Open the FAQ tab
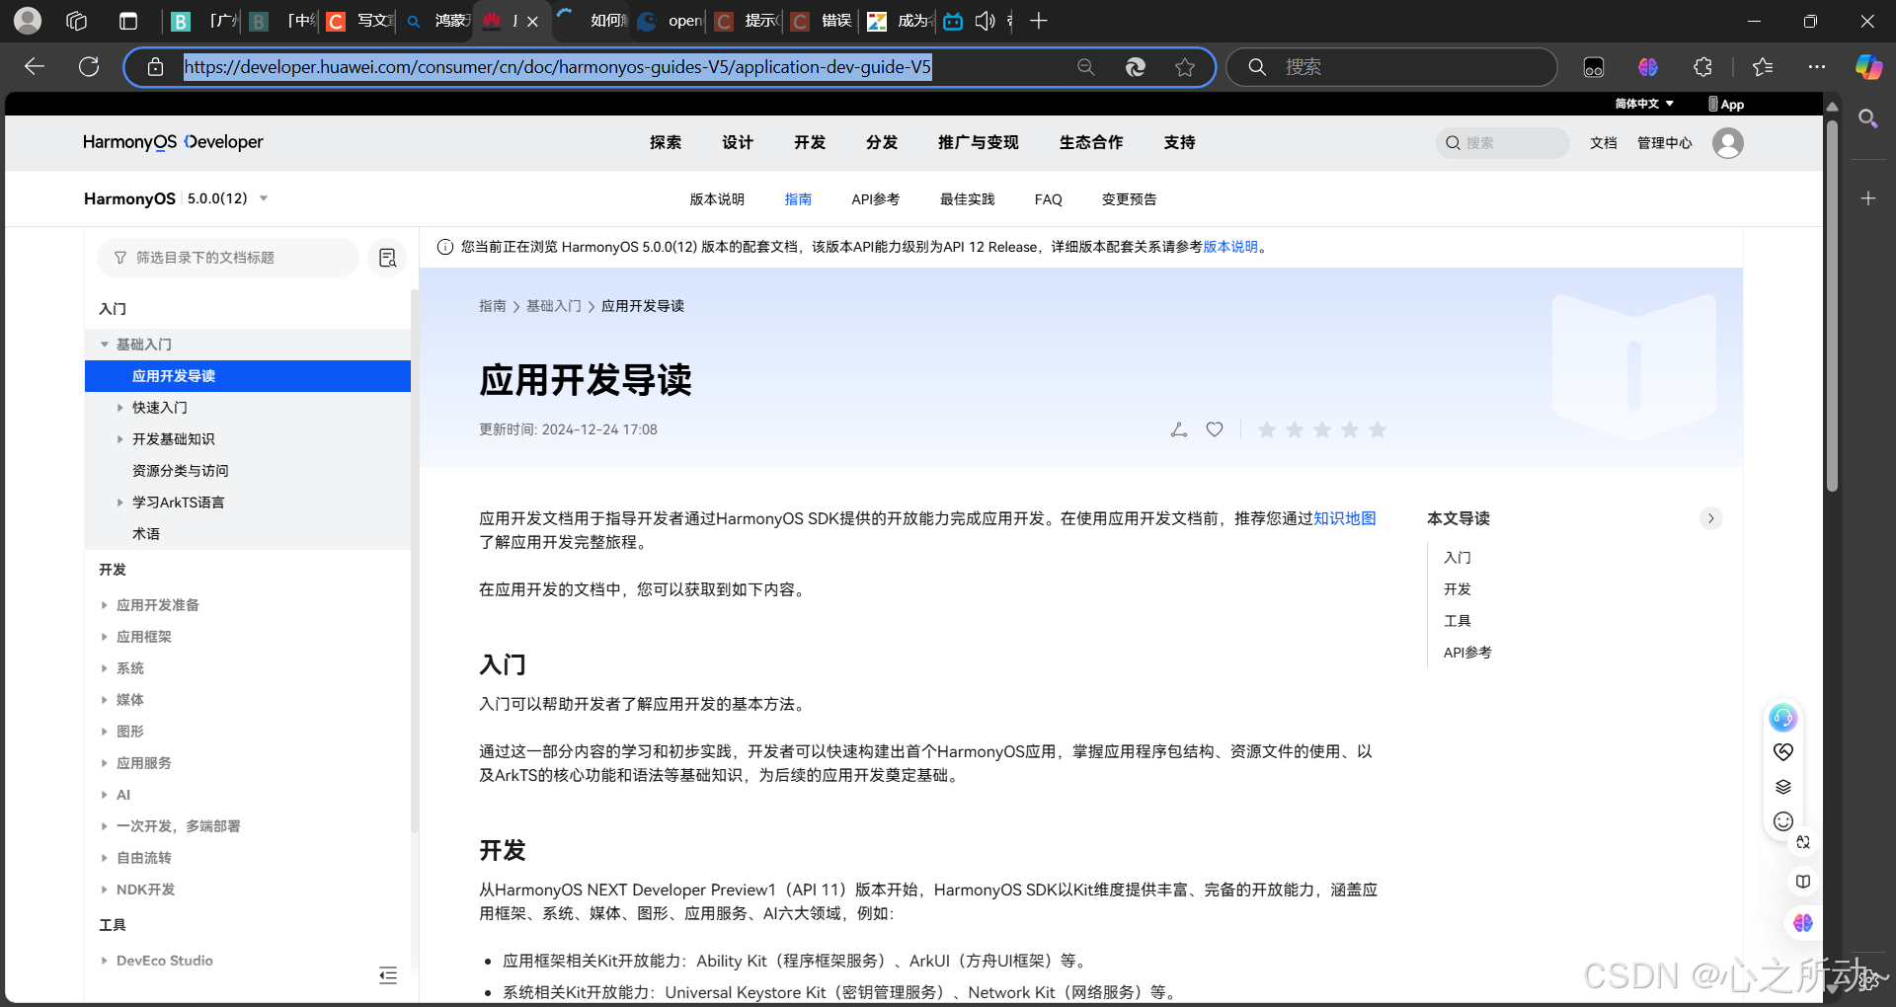The height and width of the screenshot is (1007, 1896). coord(1049,199)
